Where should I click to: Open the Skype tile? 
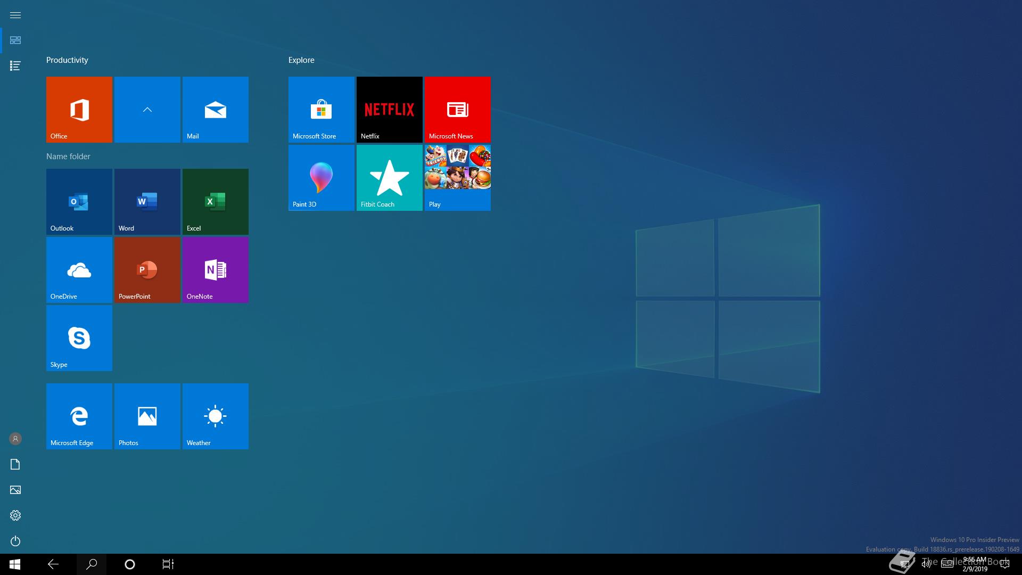(x=79, y=338)
